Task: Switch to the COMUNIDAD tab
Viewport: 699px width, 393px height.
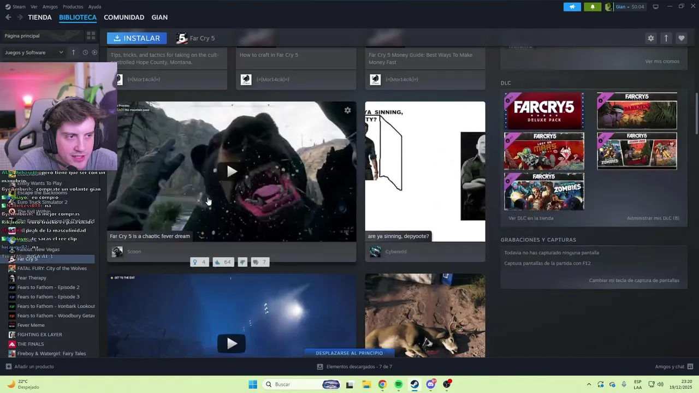Action: coord(124,17)
